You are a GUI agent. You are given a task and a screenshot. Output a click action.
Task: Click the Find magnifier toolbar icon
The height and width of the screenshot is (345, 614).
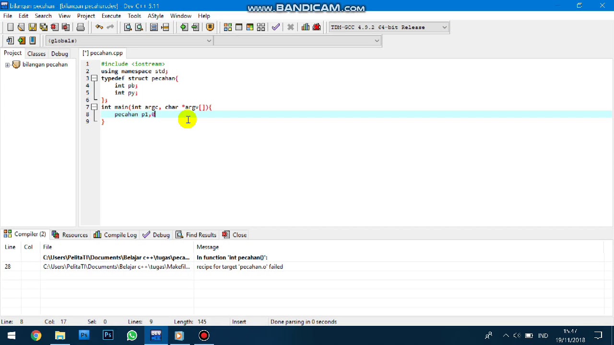[x=128, y=27]
